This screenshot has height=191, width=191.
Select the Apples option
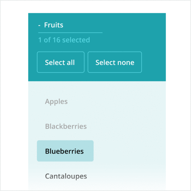click(56, 102)
